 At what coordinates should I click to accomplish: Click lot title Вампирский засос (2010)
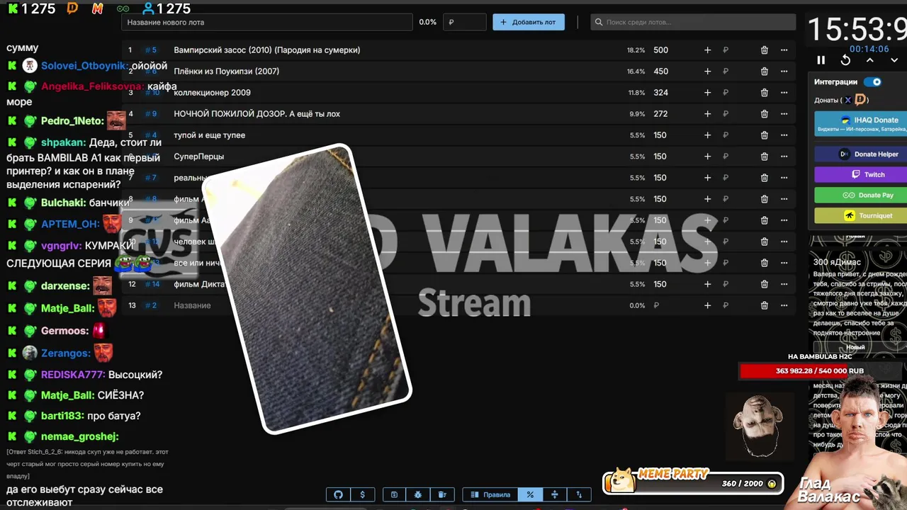(267, 50)
